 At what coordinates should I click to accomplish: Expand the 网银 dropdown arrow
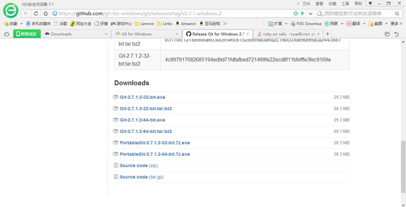pos(342,24)
